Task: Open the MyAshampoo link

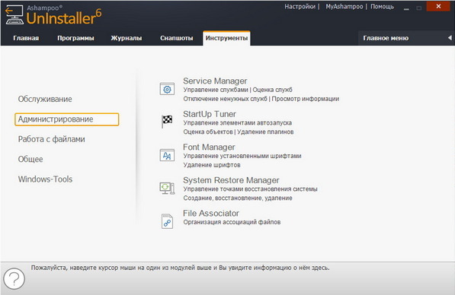Action: [344, 6]
